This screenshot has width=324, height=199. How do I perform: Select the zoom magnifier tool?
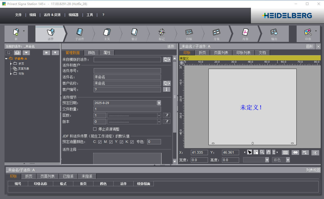(262, 152)
